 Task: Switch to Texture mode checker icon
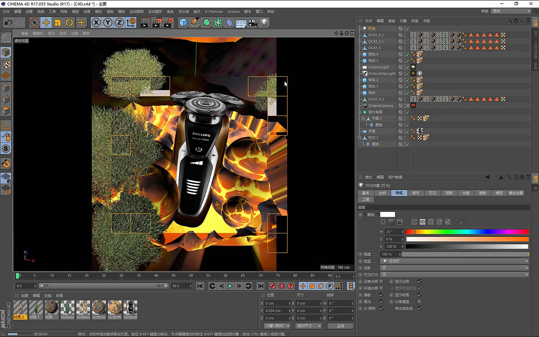coord(6,64)
